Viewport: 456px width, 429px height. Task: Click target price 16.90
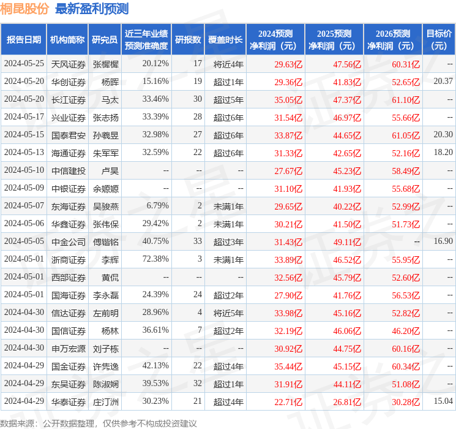coord(443,241)
